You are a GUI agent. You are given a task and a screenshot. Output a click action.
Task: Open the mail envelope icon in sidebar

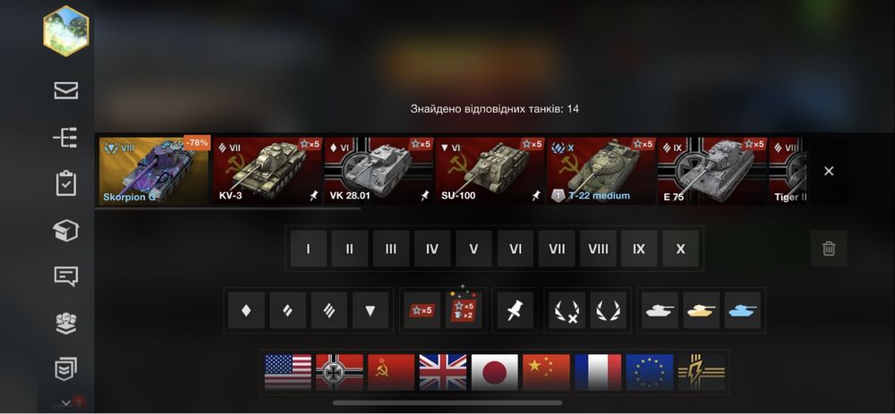tap(66, 90)
